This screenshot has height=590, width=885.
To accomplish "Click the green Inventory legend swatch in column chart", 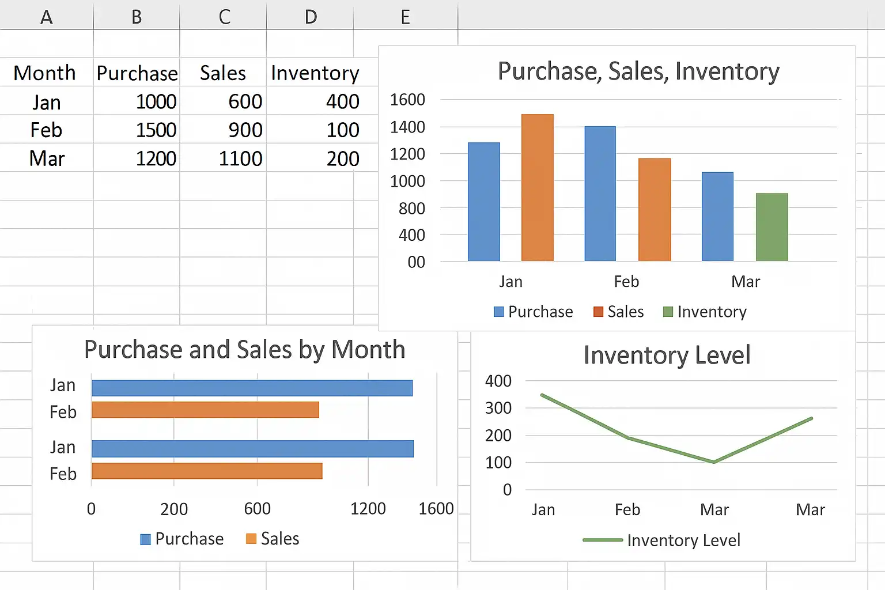I will pyautogui.click(x=668, y=312).
